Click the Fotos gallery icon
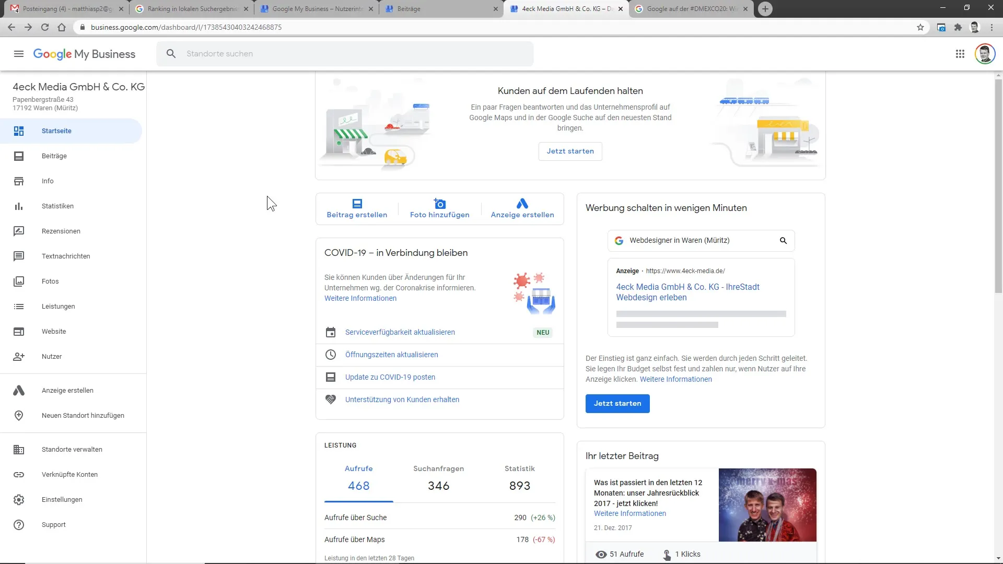 19,281
